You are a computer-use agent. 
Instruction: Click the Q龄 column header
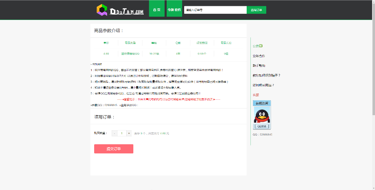point(178,43)
